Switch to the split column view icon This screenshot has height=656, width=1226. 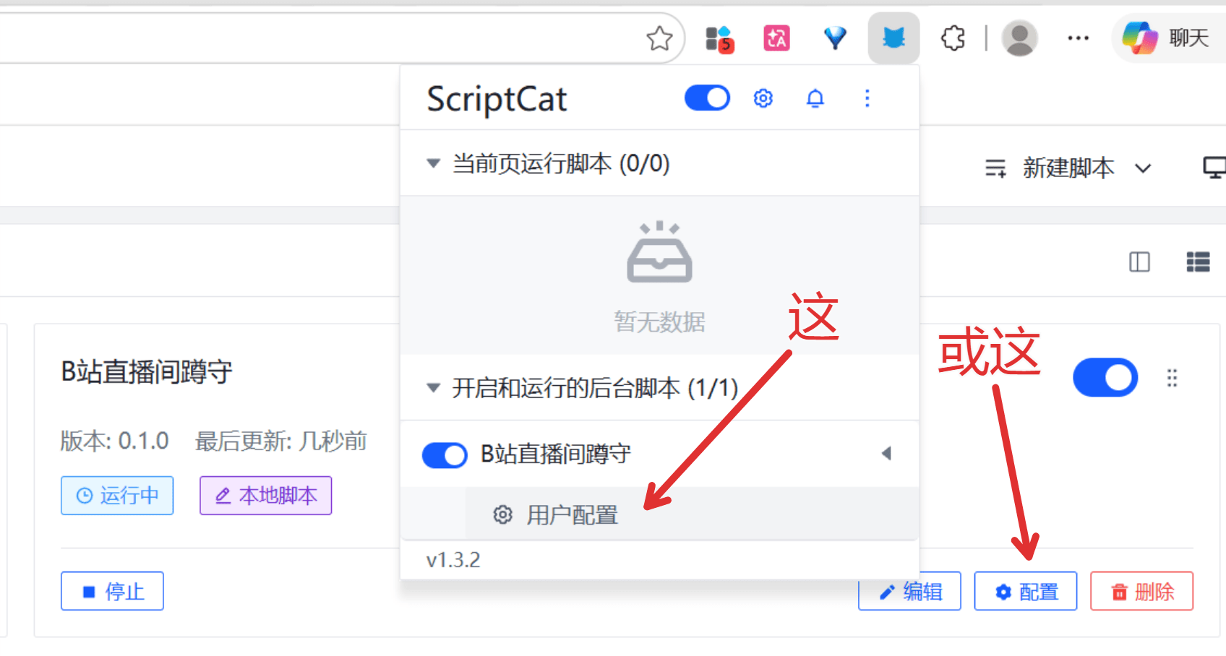1139,262
